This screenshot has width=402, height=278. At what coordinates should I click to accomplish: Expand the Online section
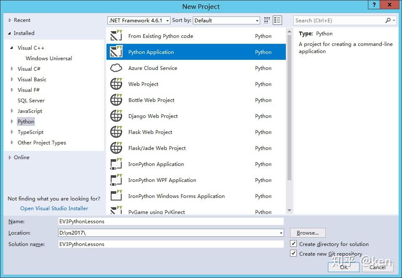coord(10,157)
